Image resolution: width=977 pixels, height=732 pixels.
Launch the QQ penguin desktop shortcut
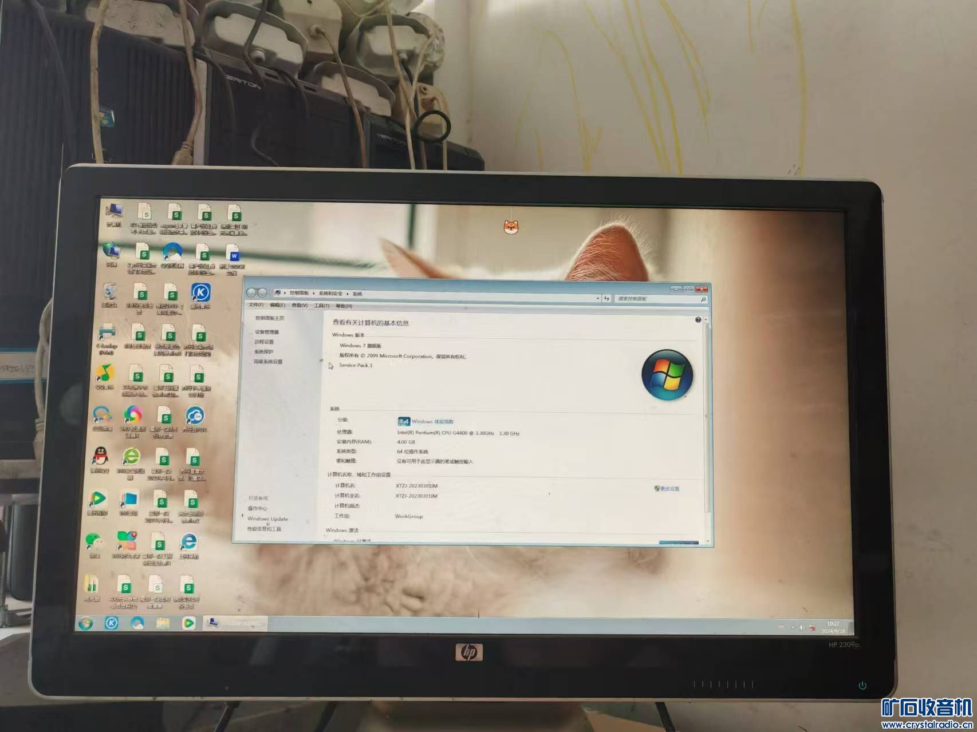point(100,460)
